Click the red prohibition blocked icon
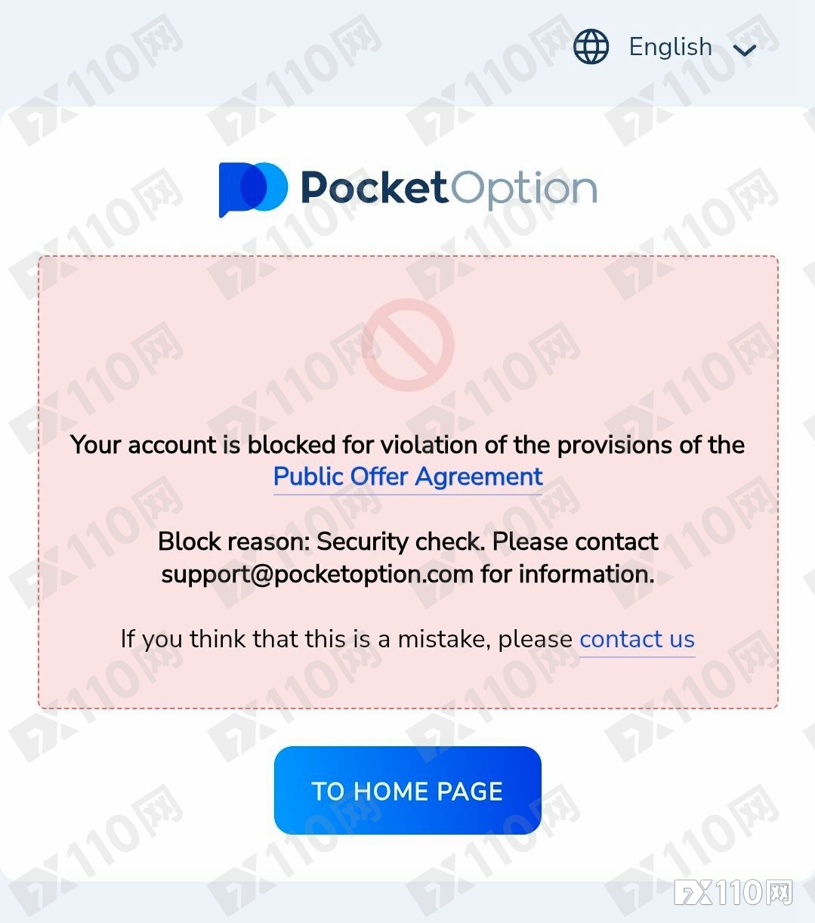This screenshot has width=815, height=923. (408, 344)
